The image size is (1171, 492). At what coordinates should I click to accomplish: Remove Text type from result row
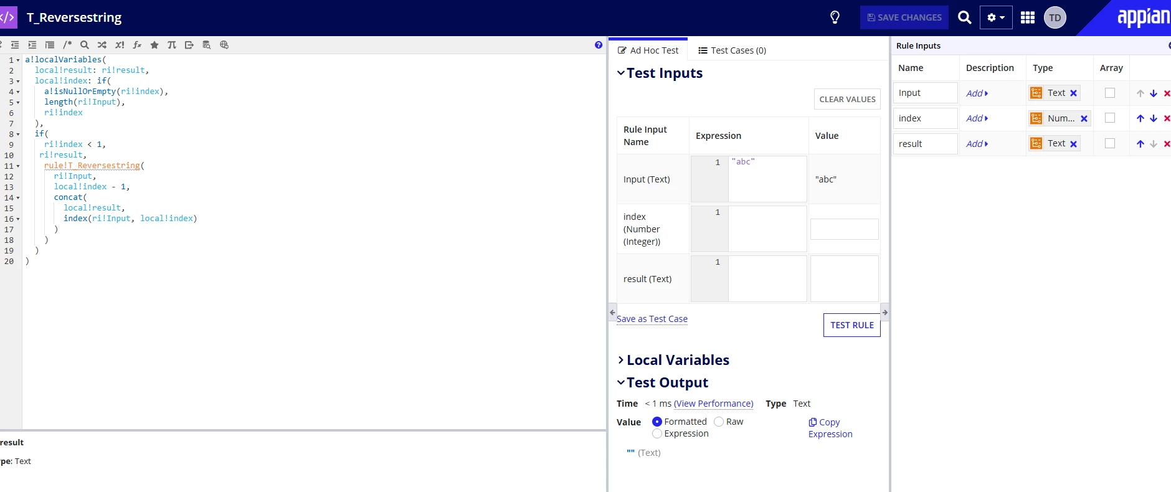tap(1073, 144)
